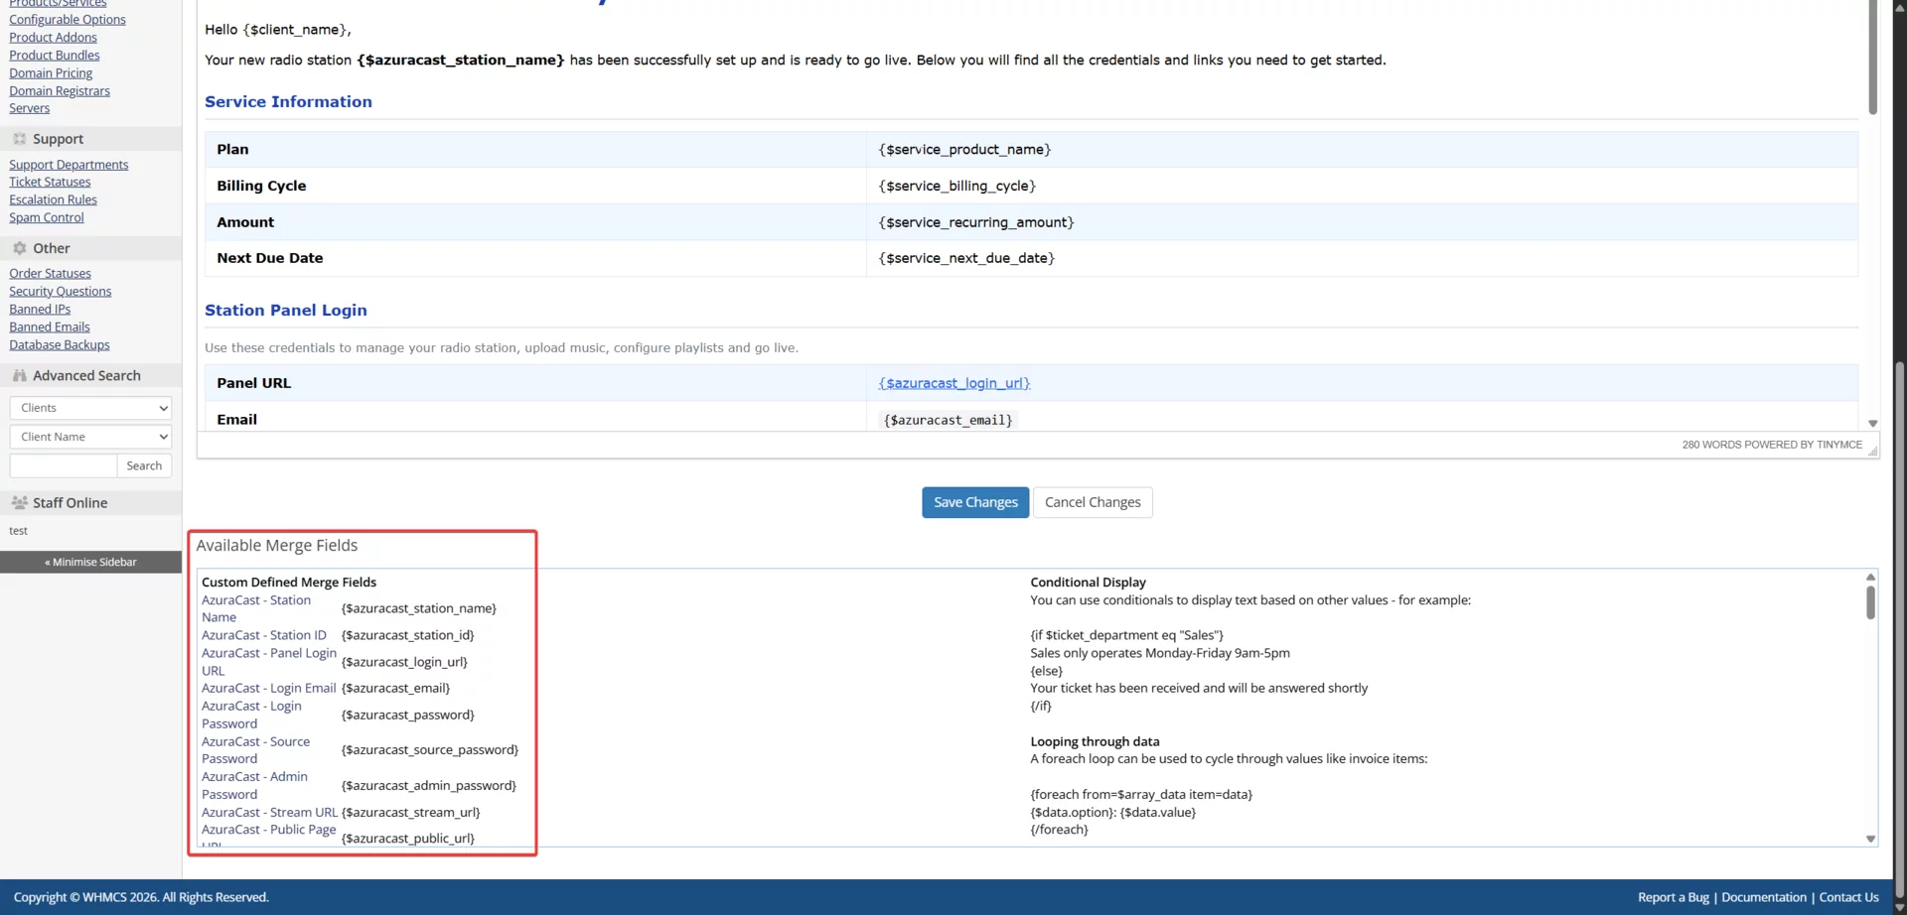Open Spam Control settings in sidebar

pyautogui.click(x=46, y=217)
